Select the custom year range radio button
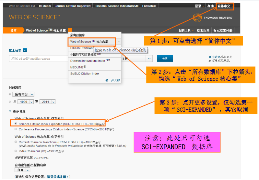Image resolution: width=259 pixels, height=180 pixels. pos(10,102)
